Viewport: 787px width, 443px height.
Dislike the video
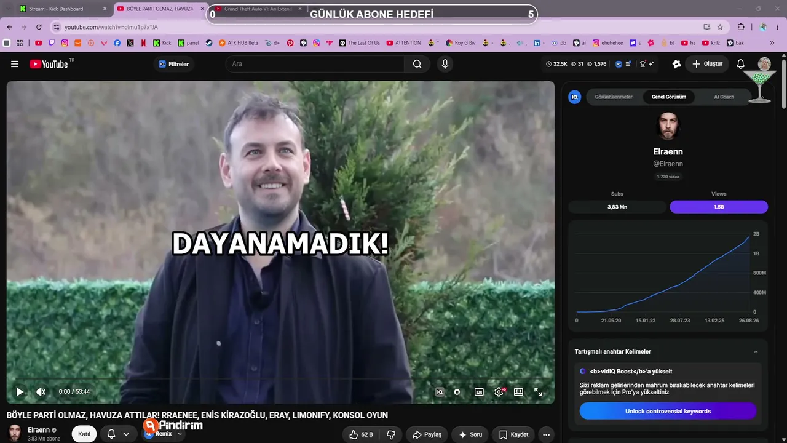[391, 434]
